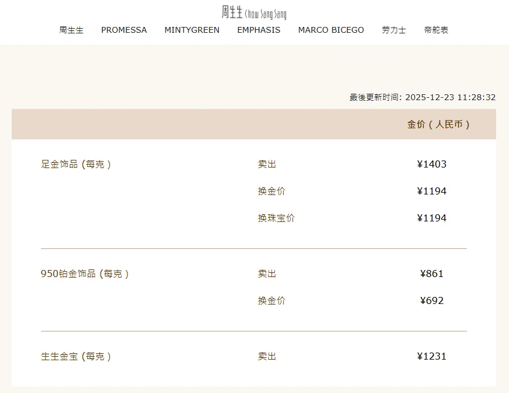Open the 帝舵表 navigation link

pos(436,30)
